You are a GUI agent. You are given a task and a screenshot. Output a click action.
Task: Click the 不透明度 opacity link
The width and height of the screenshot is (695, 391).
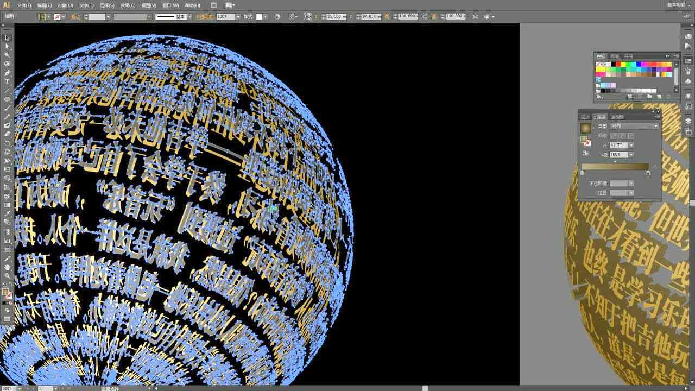point(205,17)
